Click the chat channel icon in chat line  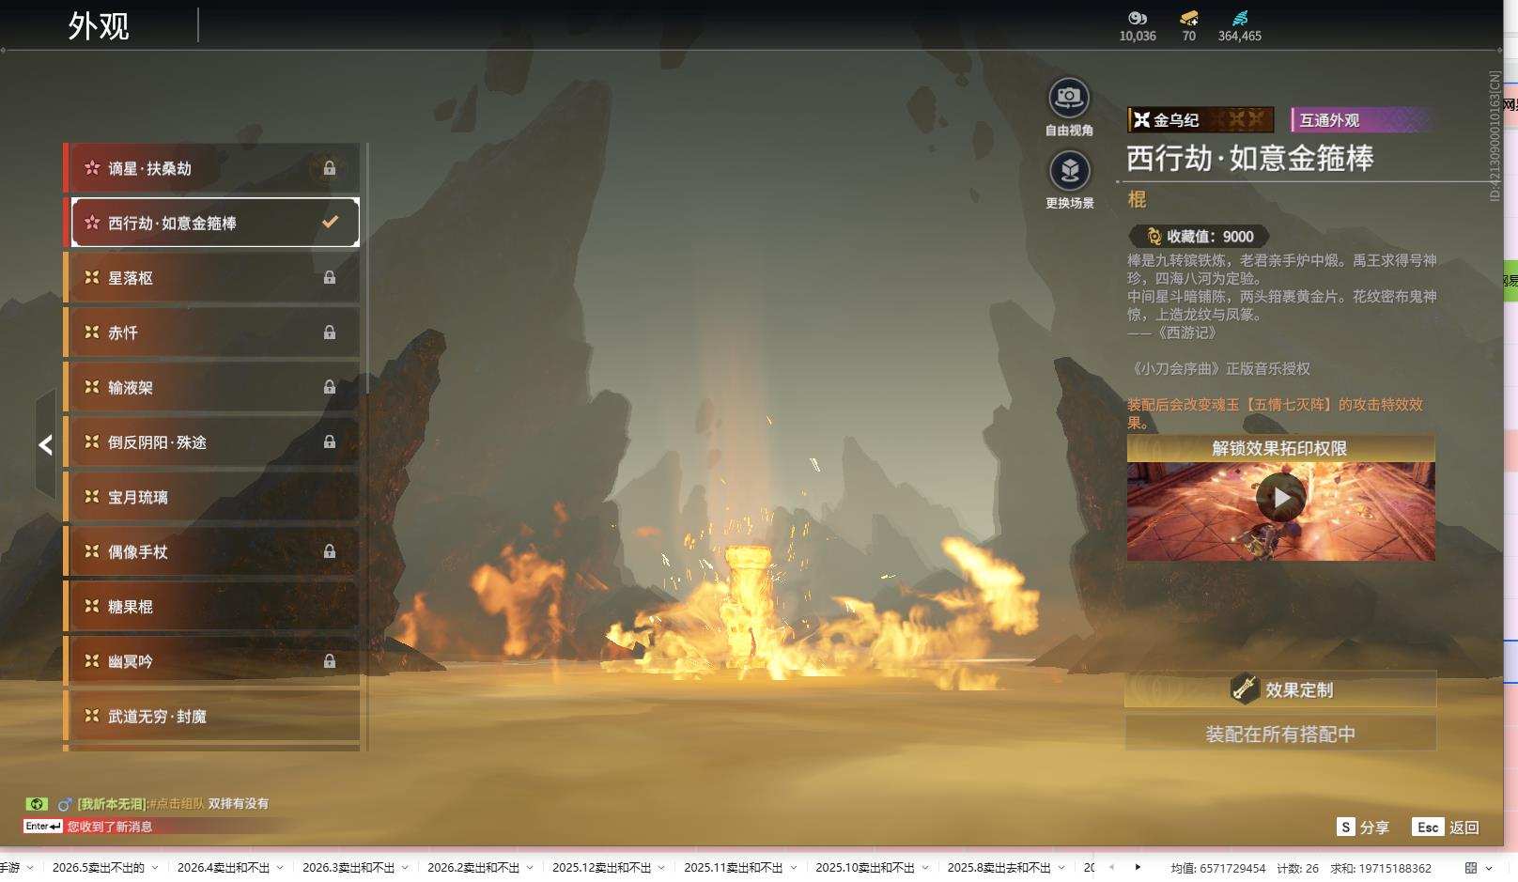37,804
